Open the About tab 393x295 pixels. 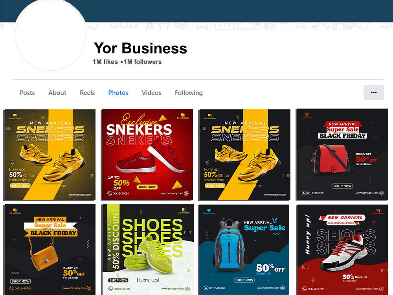[57, 93]
